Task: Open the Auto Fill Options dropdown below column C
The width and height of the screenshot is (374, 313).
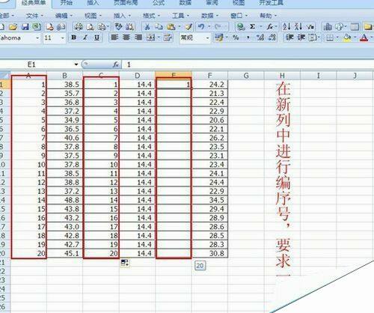Action: 125,263
